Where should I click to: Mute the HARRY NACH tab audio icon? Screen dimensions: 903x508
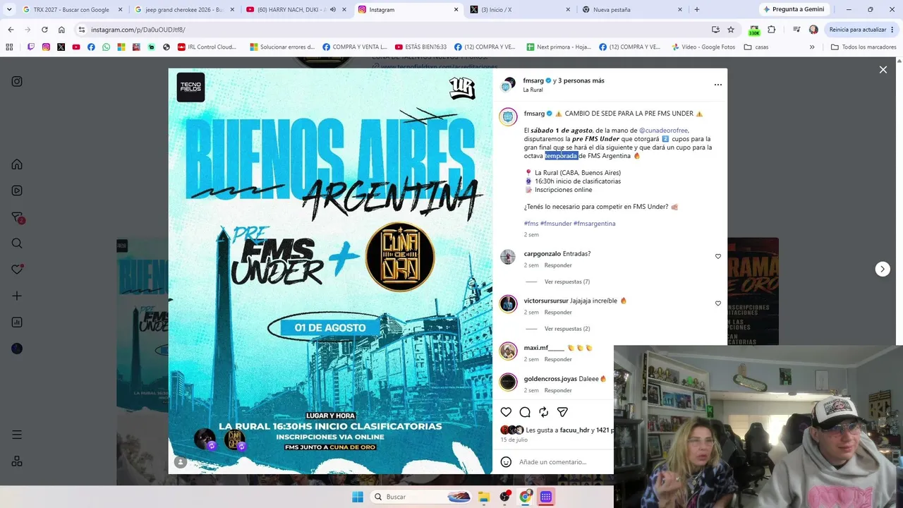point(332,10)
